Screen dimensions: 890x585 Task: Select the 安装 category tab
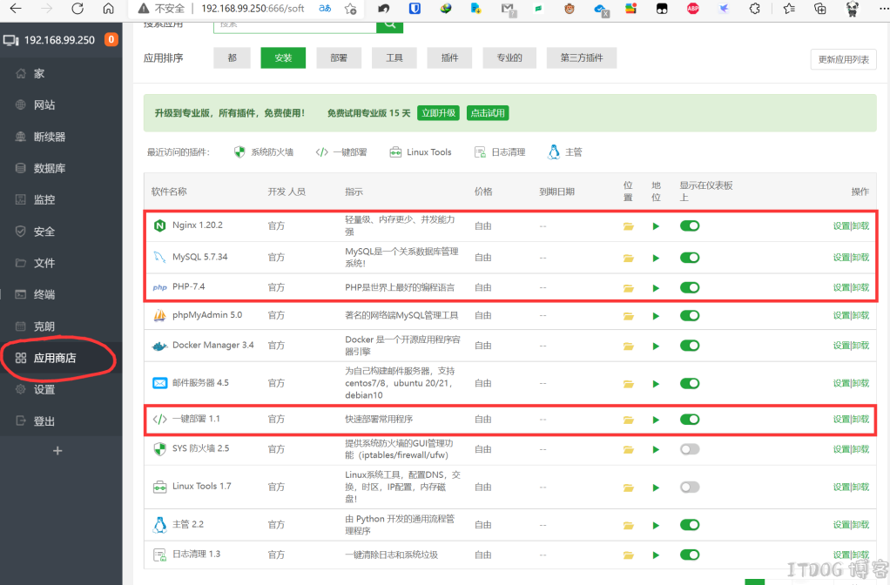coord(283,57)
